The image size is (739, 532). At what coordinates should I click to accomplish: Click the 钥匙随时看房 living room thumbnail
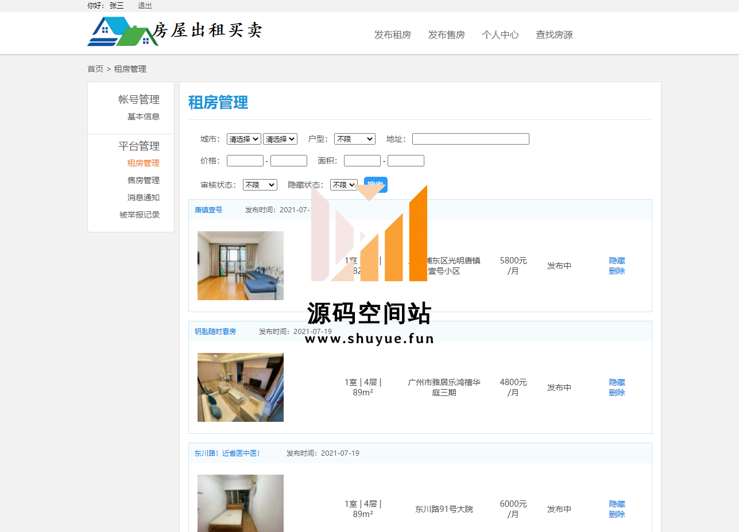[241, 387]
